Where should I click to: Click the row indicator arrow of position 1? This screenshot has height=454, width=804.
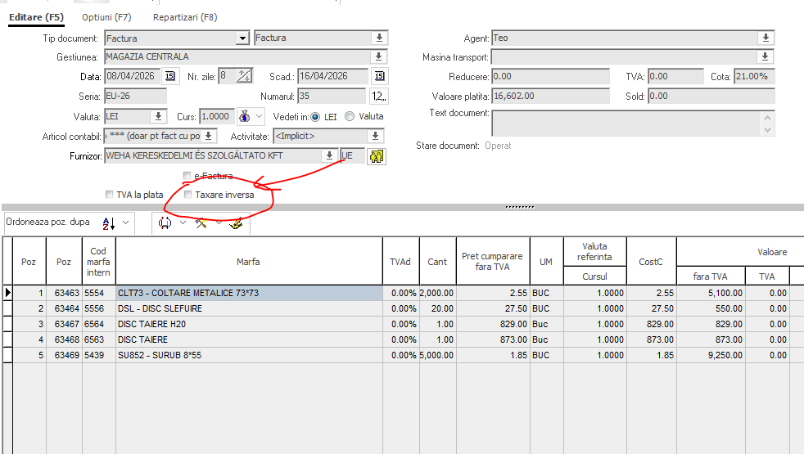point(7,293)
